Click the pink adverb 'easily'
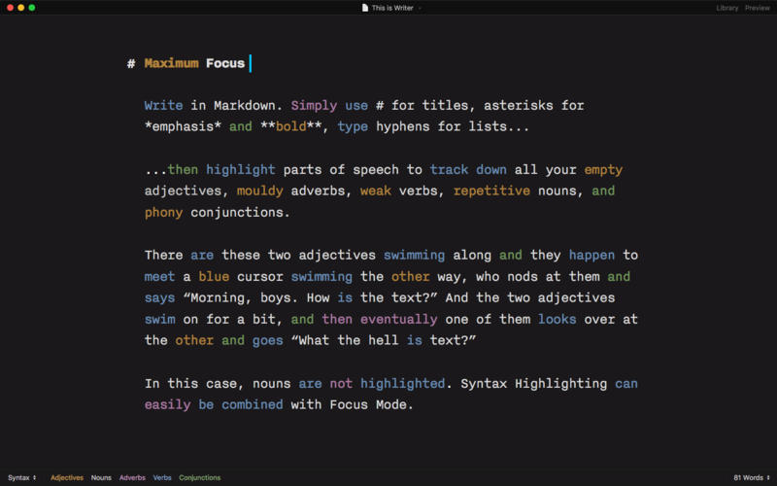This screenshot has height=486, width=777. coord(167,405)
